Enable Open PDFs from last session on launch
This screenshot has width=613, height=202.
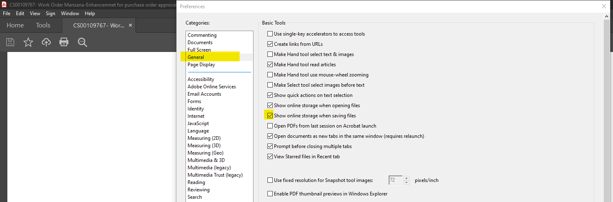pos(270,126)
